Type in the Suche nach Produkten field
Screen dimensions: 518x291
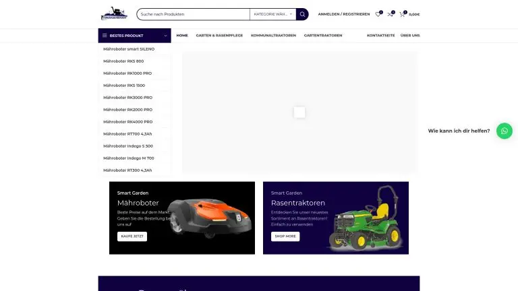click(x=192, y=14)
